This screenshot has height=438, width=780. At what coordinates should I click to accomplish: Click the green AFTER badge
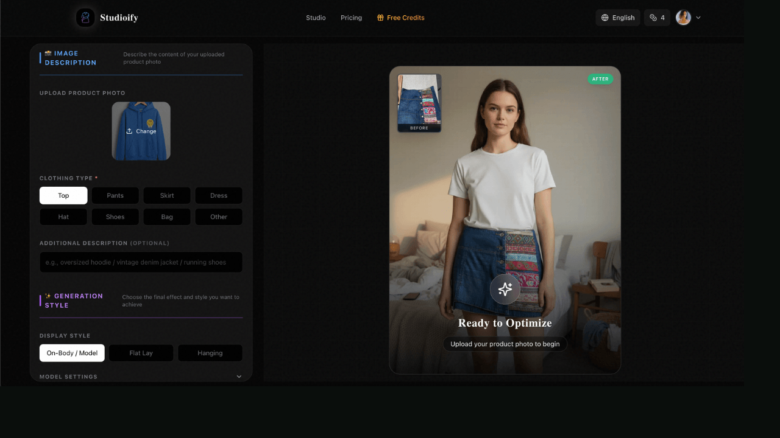click(600, 79)
